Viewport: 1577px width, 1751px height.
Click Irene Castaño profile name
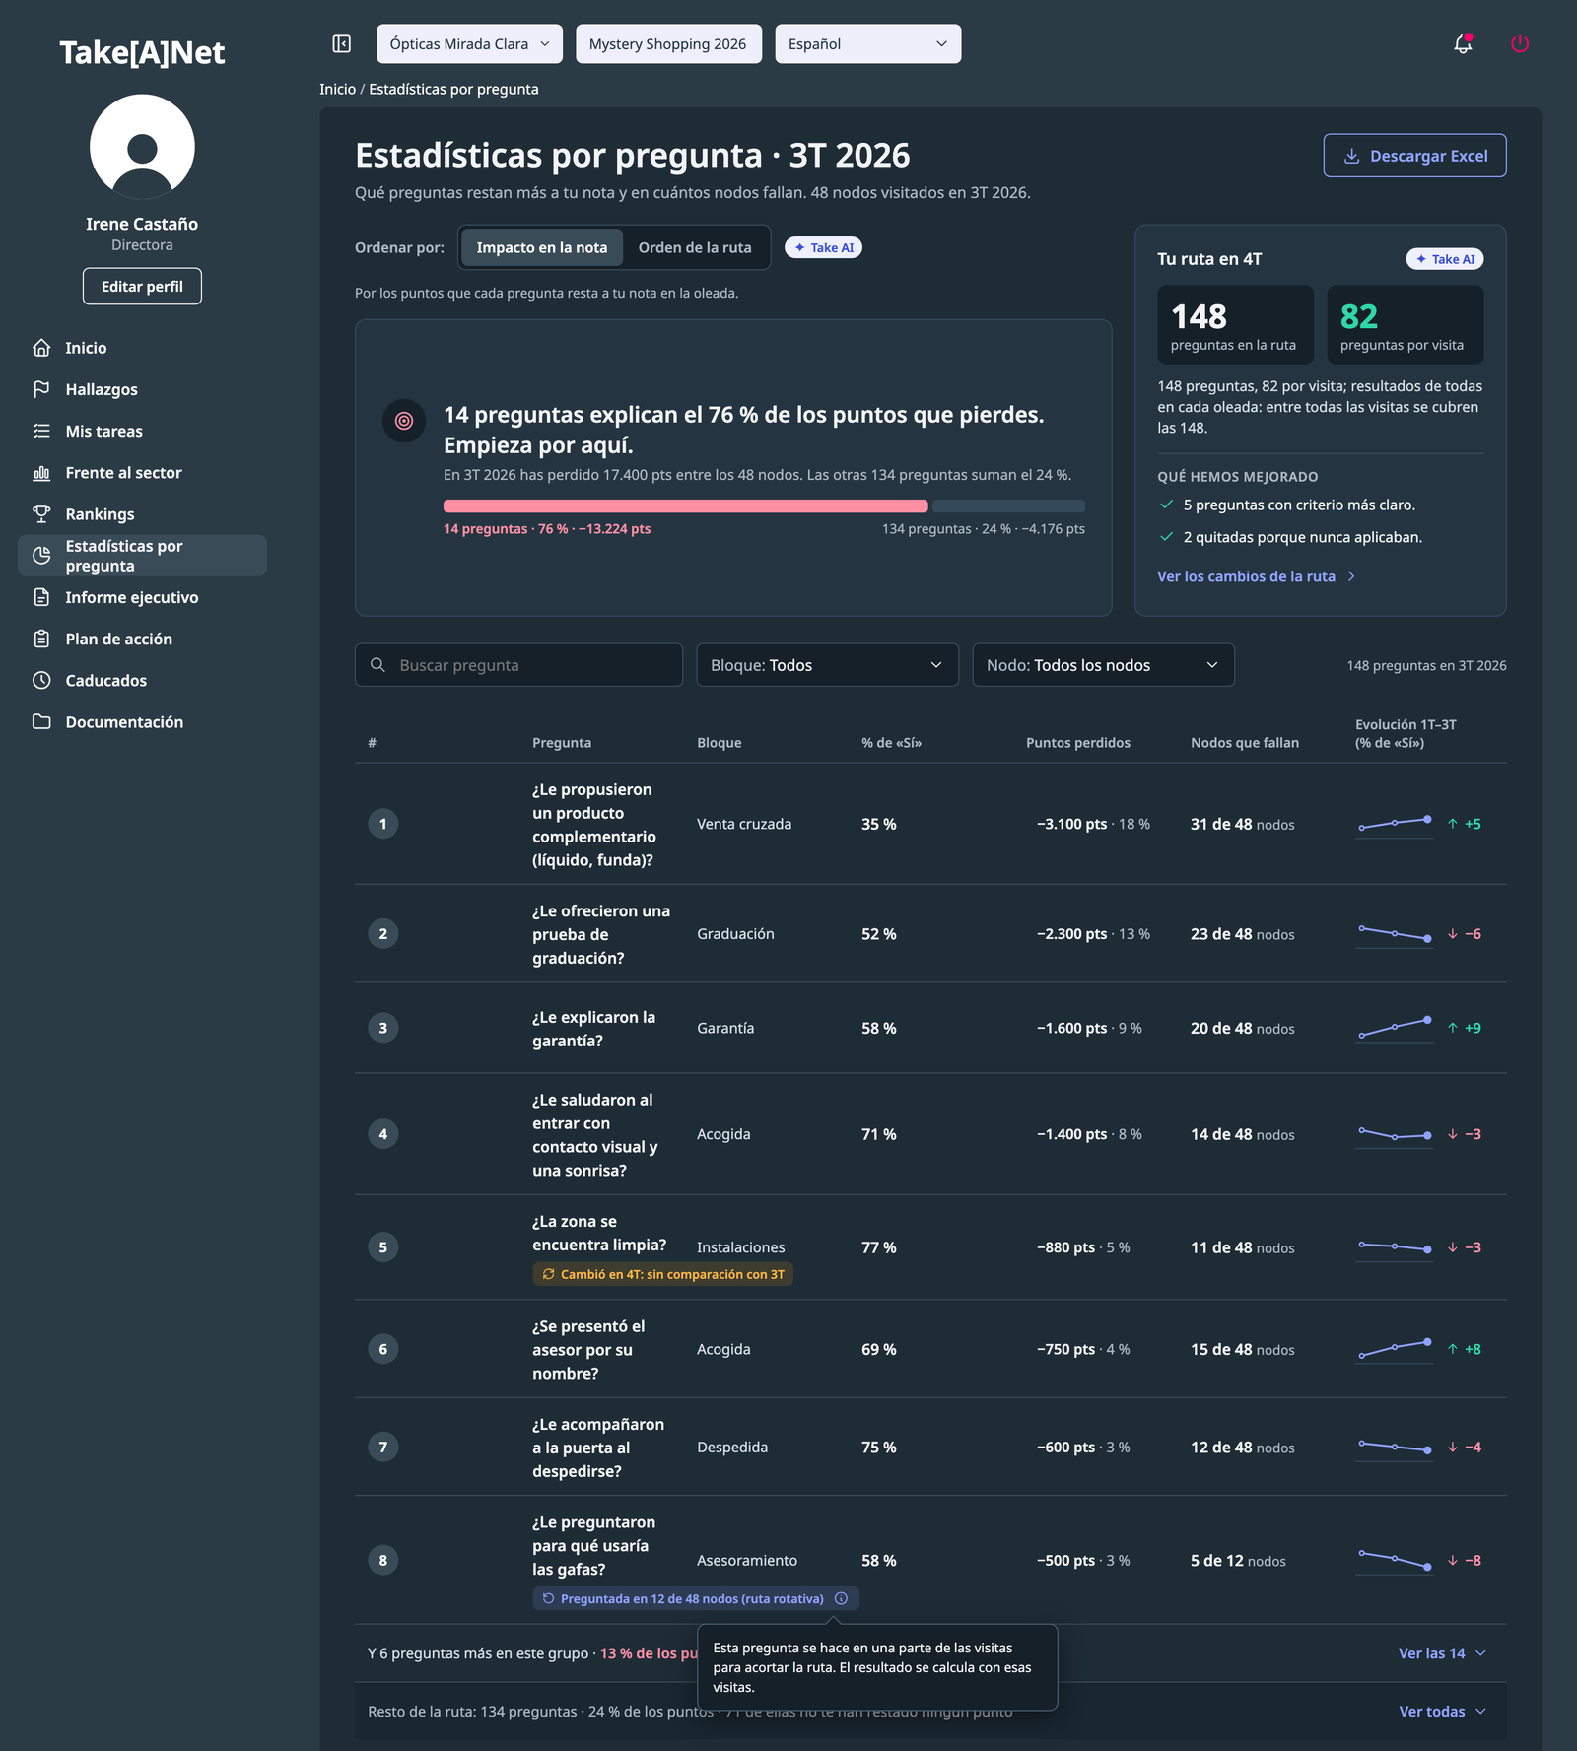142,224
